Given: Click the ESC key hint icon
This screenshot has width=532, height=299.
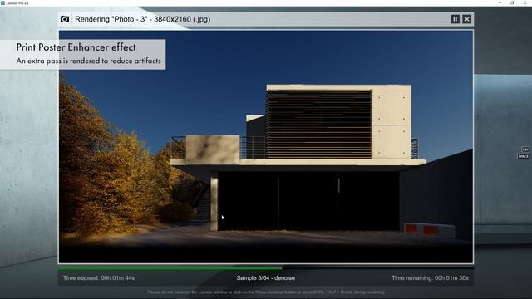Looking at the screenshot, I should 525,149.
